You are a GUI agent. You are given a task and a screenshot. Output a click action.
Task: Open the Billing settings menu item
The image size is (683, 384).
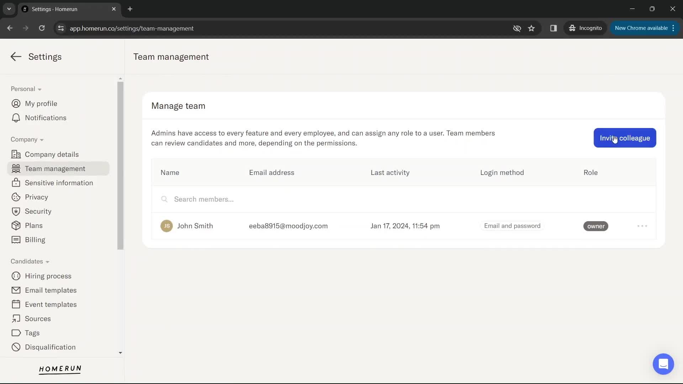pyautogui.click(x=35, y=240)
